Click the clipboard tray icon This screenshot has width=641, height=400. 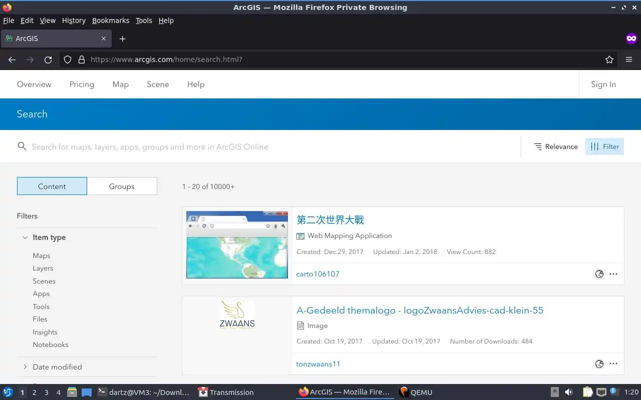point(587,392)
